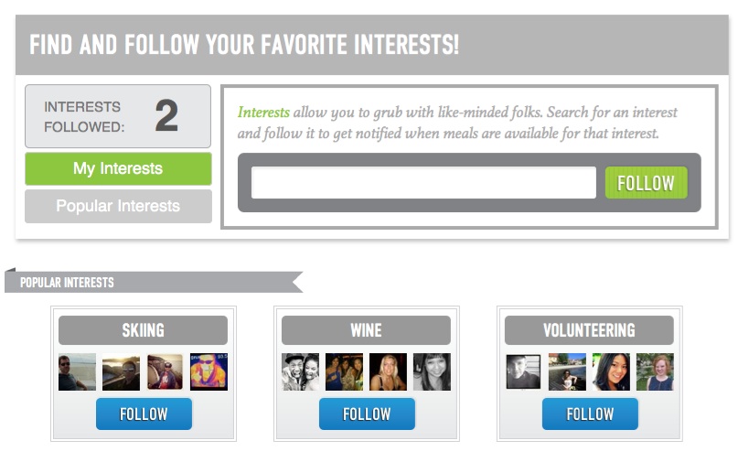Open black-and-white smiling woman photo under Wine
The width and height of the screenshot is (738, 462).
(432, 372)
